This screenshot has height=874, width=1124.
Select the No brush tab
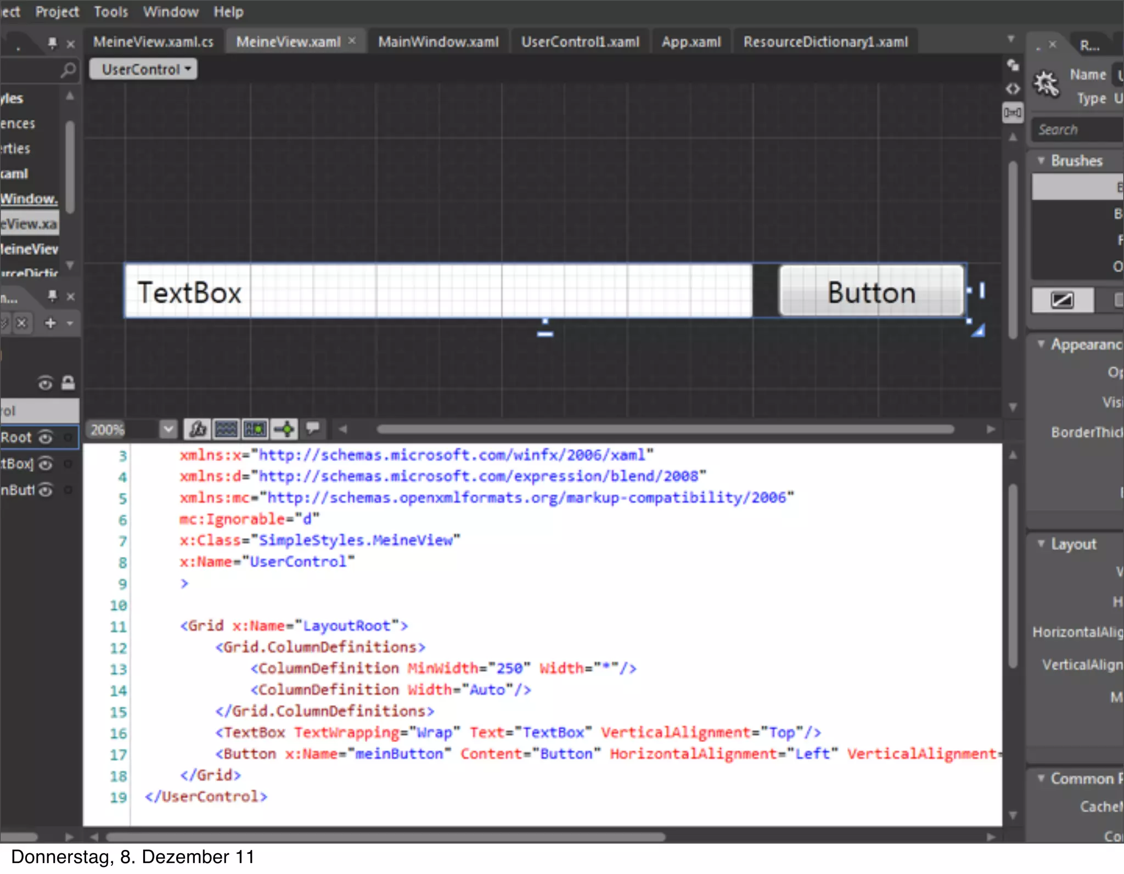point(1063,300)
